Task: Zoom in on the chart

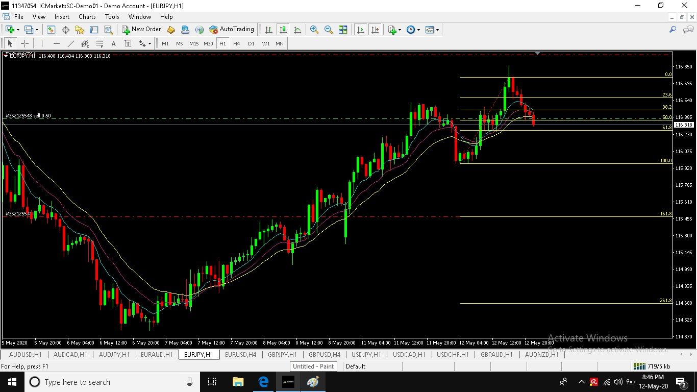Action: click(x=314, y=30)
